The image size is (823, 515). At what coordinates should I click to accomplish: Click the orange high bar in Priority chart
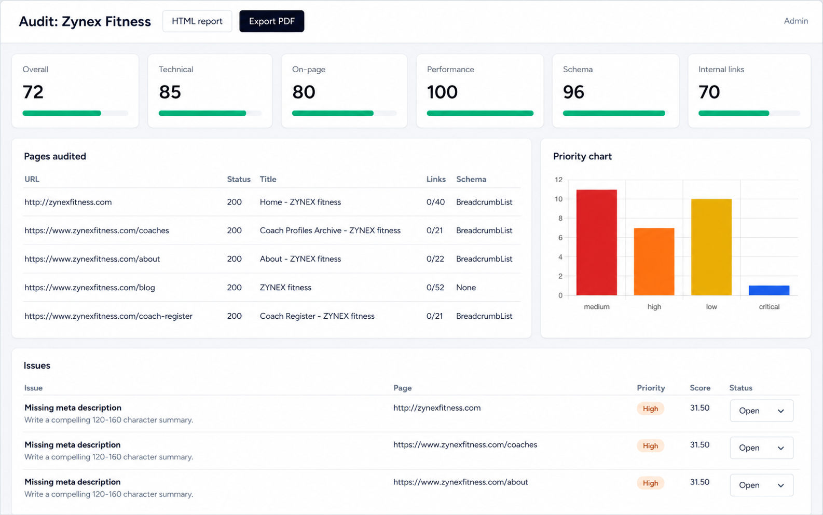tap(654, 262)
